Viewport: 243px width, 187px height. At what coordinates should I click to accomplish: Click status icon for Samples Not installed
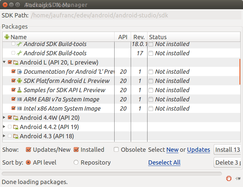(x=151, y=90)
